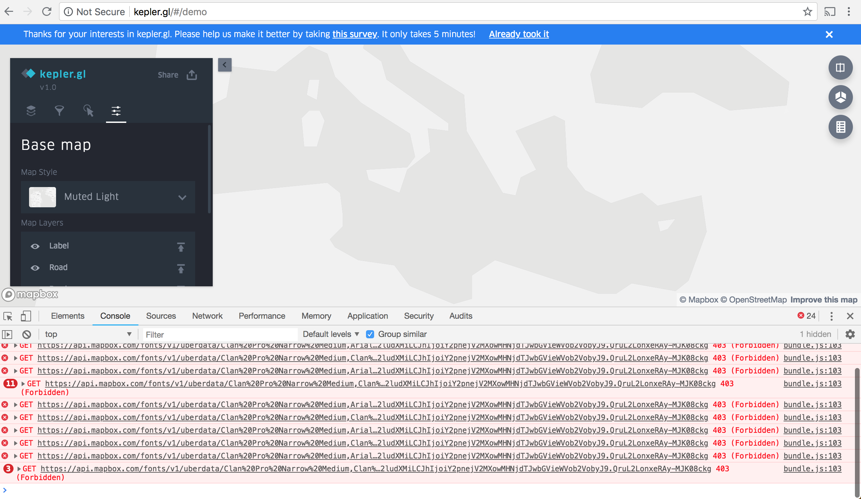Hide the Road map layer

[x=35, y=268]
